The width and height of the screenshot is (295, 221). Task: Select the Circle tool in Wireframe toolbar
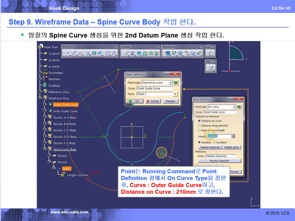pos(107,53)
